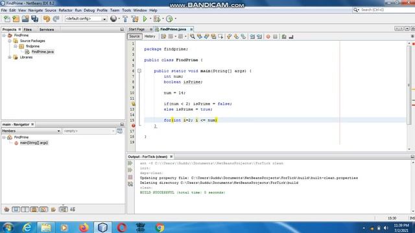The image size is (415, 233).
Task: Click the New File toolbar icon
Action: [7, 19]
